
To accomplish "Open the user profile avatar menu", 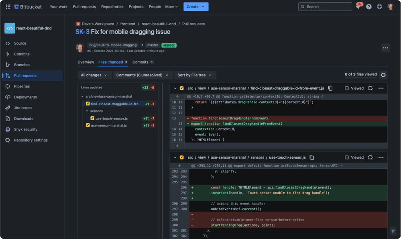I will click(391, 7).
